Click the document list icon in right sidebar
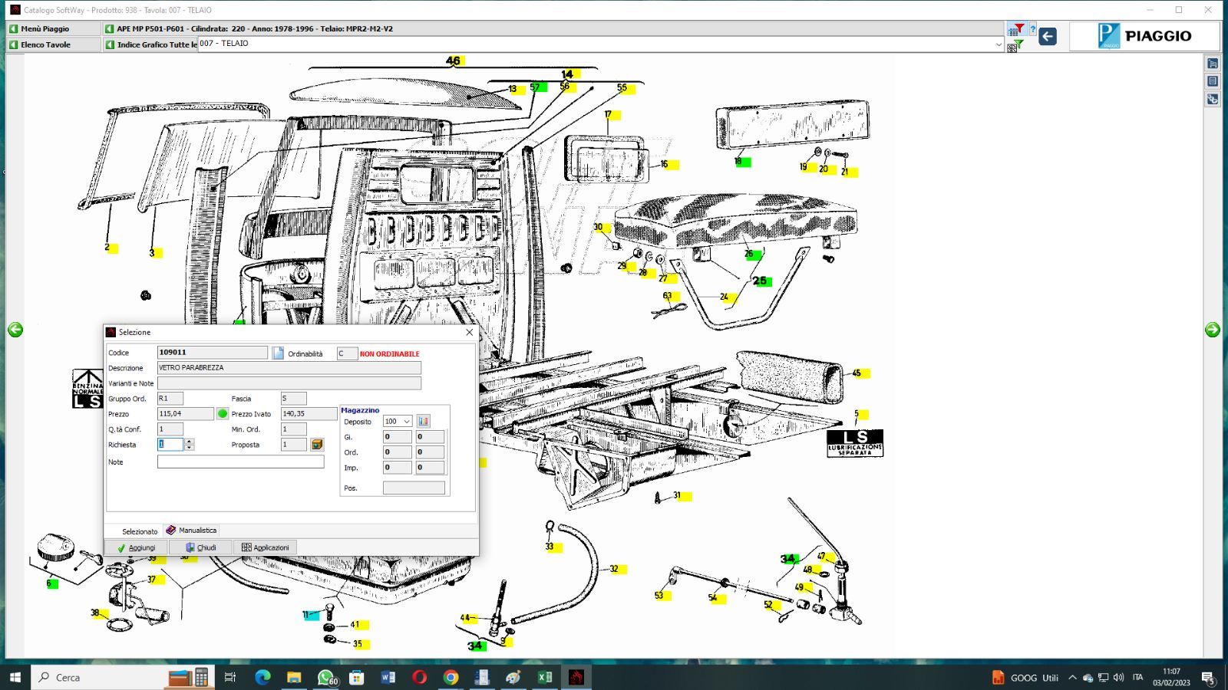Viewport: 1228px width, 690px height. tap(1213, 81)
